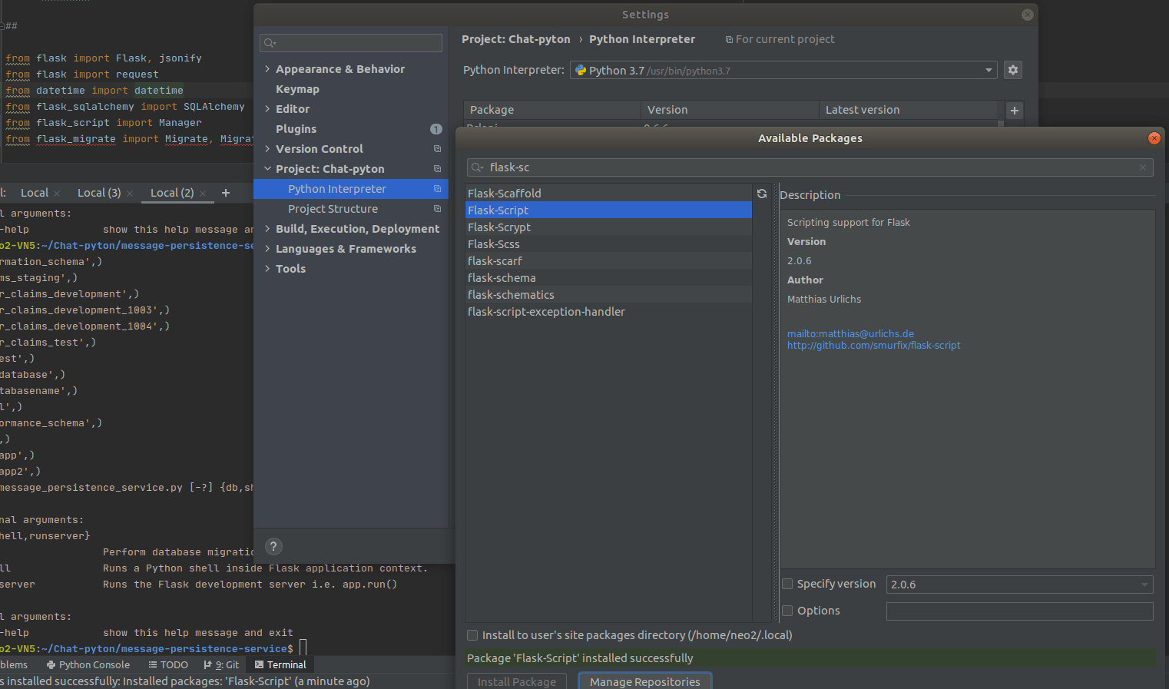Open the Python Interpreter dropdown
Screen dimensions: 1169x689
[783, 71]
